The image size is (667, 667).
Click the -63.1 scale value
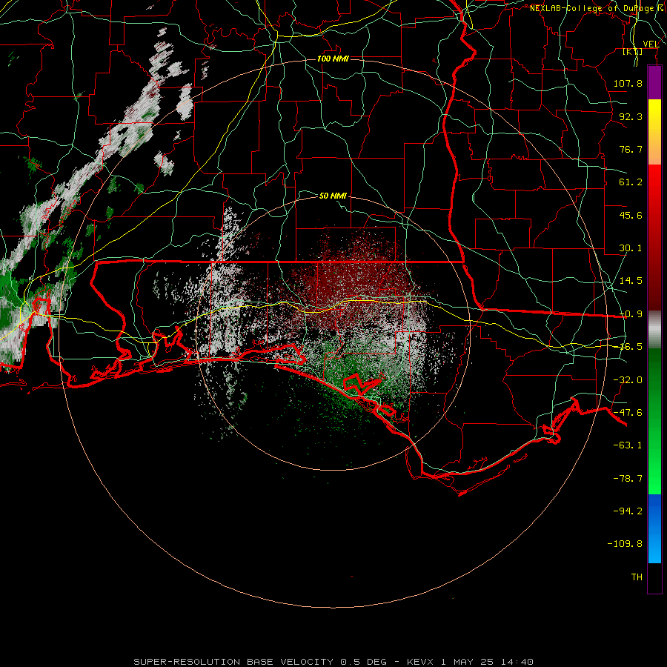click(x=628, y=445)
